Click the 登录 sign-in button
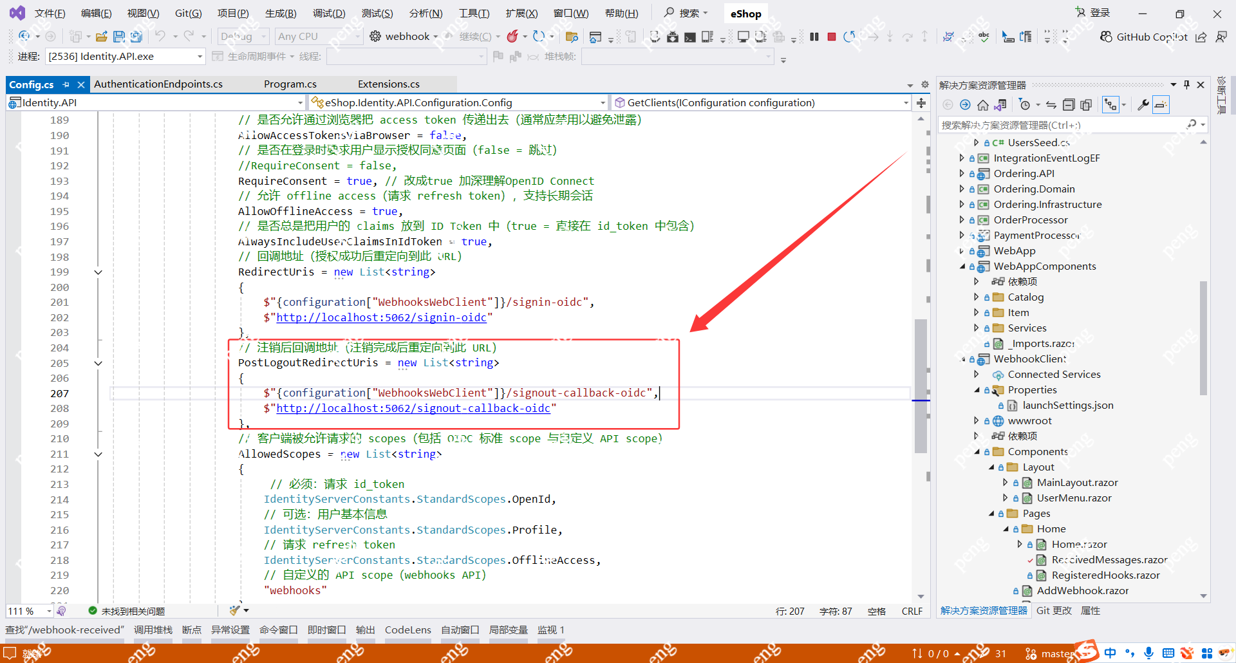This screenshot has width=1236, height=663. (x=1093, y=13)
